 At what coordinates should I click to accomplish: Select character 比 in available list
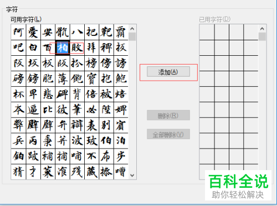[48, 110]
